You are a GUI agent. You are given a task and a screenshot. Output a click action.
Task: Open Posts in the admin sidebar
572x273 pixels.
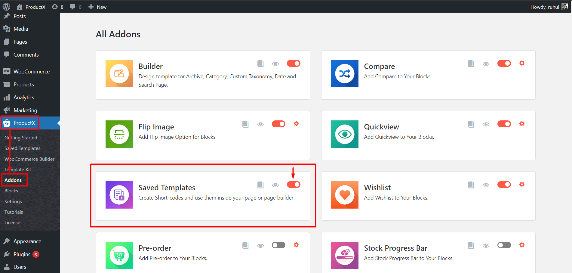[30, 16]
